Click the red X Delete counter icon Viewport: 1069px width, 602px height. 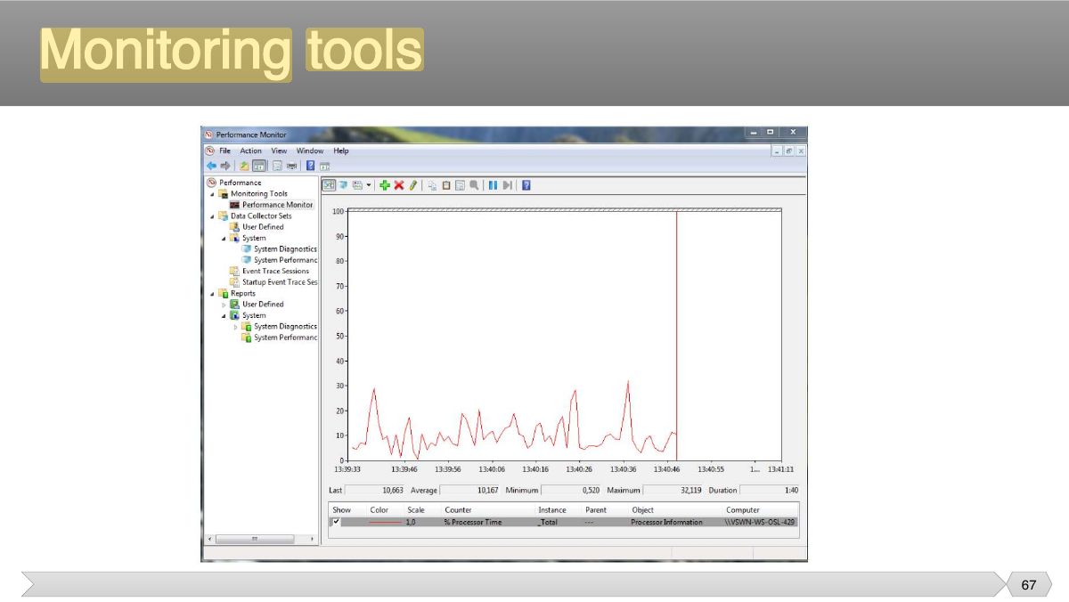(x=399, y=185)
